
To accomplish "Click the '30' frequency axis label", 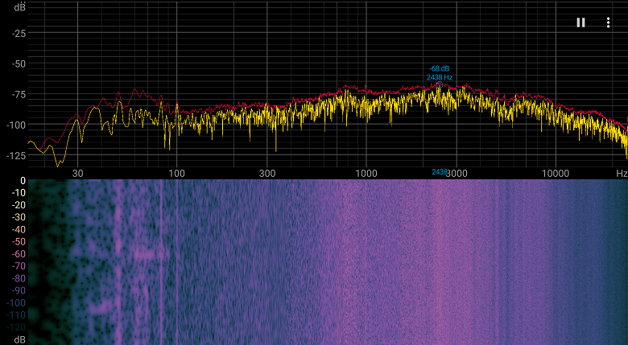I will pos(78,173).
